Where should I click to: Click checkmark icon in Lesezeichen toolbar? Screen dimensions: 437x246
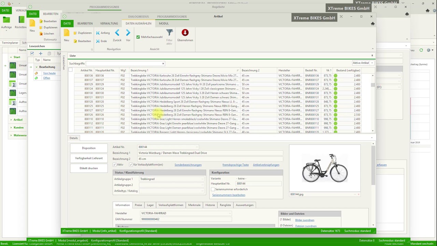click(x=32, y=53)
